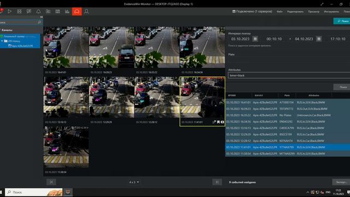
Task: Click the highlighted red LPR search icon
Action: click(x=77, y=11)
